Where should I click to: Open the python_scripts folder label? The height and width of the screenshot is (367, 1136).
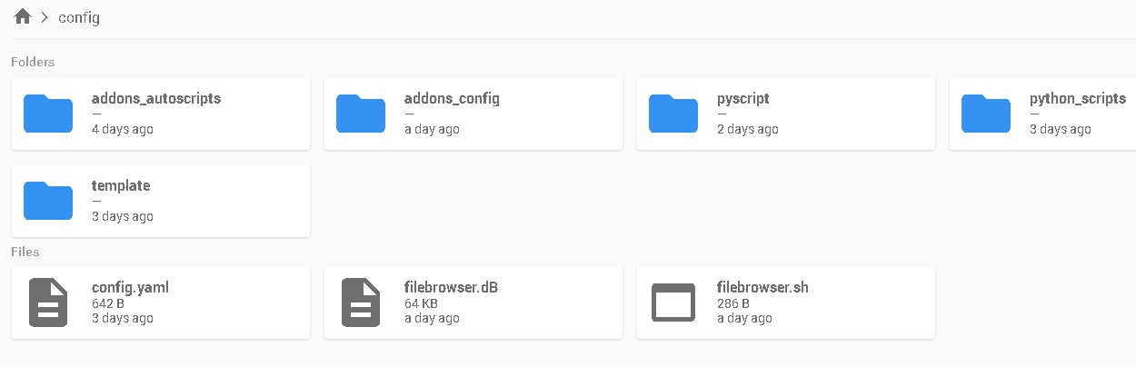click(1077, 98)
